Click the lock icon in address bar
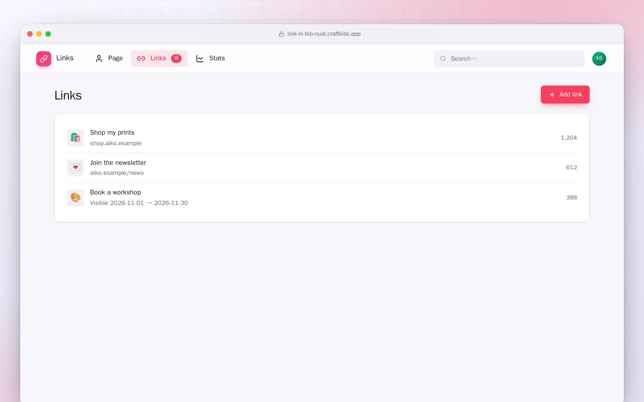 282,34
